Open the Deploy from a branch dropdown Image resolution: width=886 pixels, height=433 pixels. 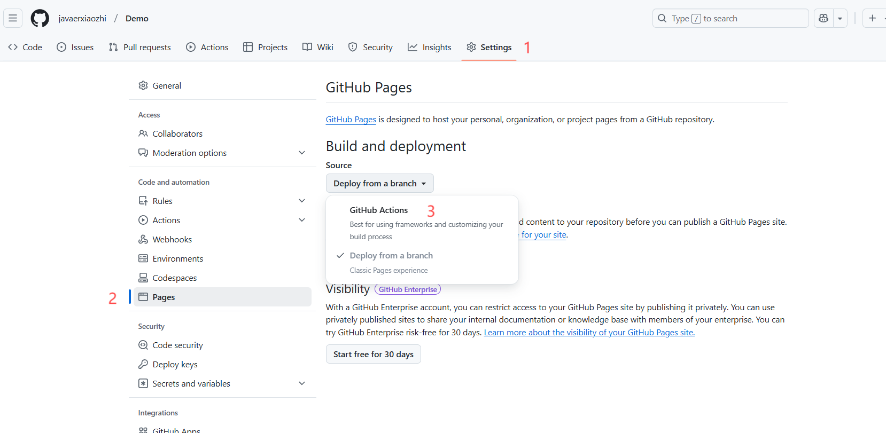[380, 183]
